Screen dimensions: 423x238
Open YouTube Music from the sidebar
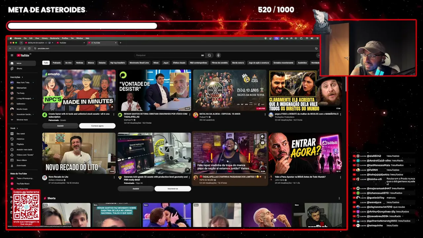[23, 183]
